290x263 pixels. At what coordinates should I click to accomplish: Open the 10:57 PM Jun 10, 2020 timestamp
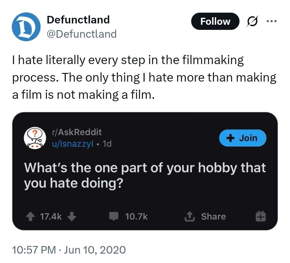tap(69, 250)
